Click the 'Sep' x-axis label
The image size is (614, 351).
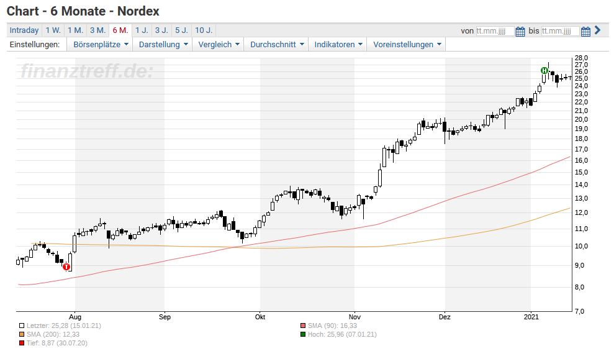point(165,317)
